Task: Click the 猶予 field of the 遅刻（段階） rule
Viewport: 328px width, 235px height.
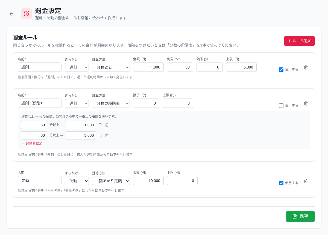Action: click(146, 103)
